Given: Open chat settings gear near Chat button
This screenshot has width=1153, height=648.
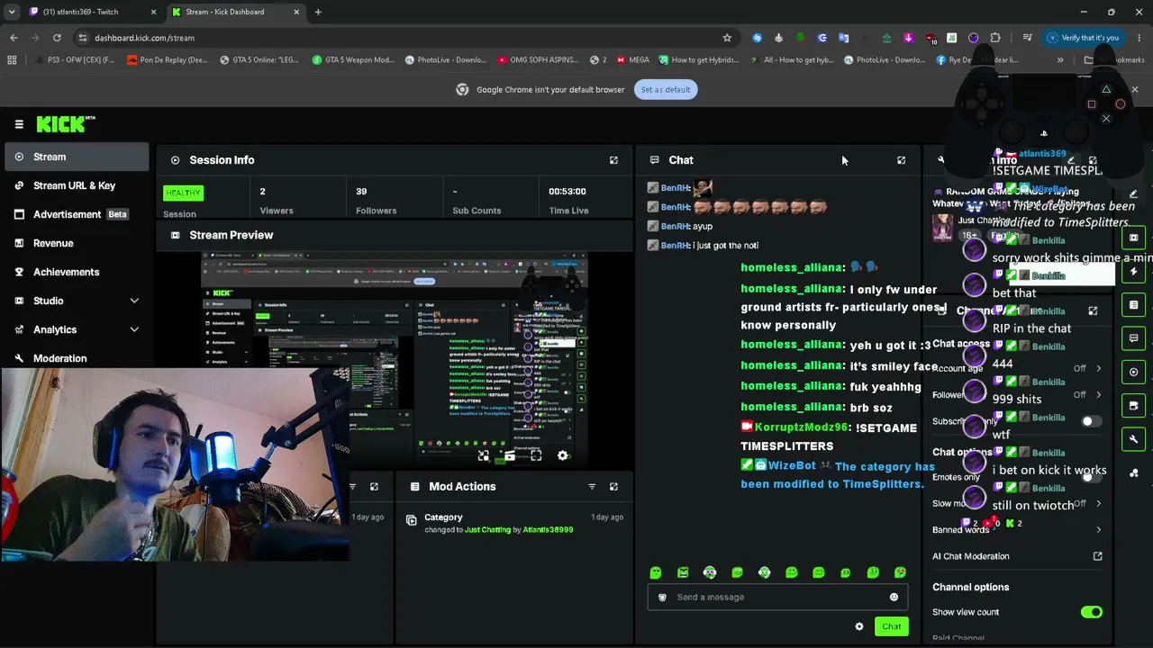Looking at the screenshot, I should pos(859,626).
